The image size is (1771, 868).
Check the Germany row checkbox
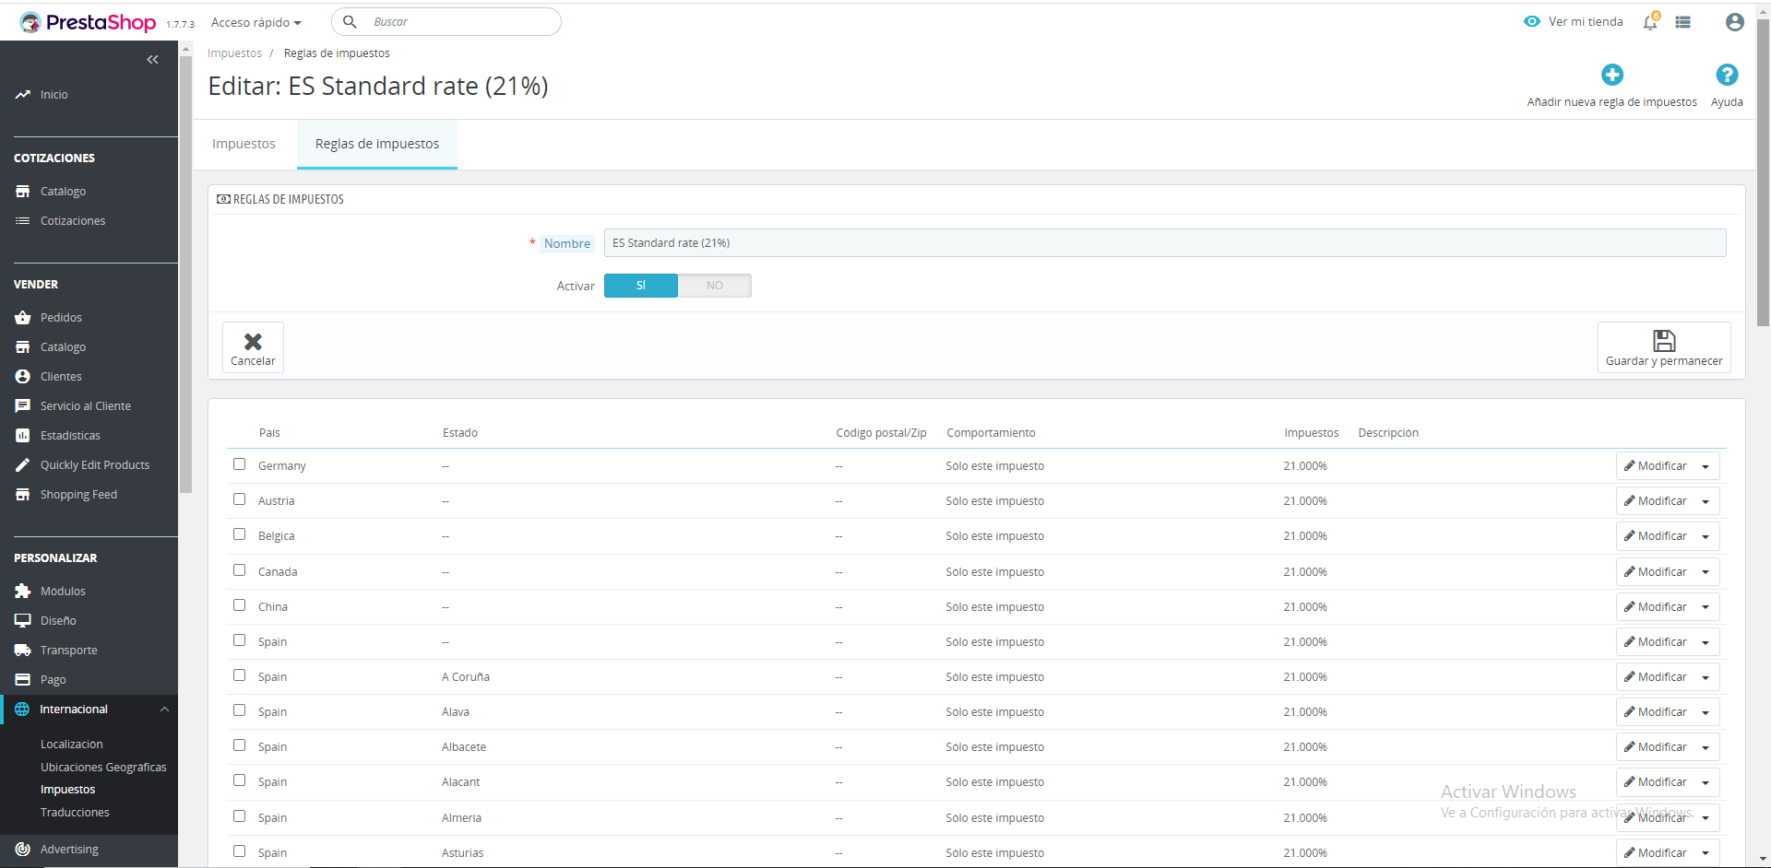tap(240, 464)
